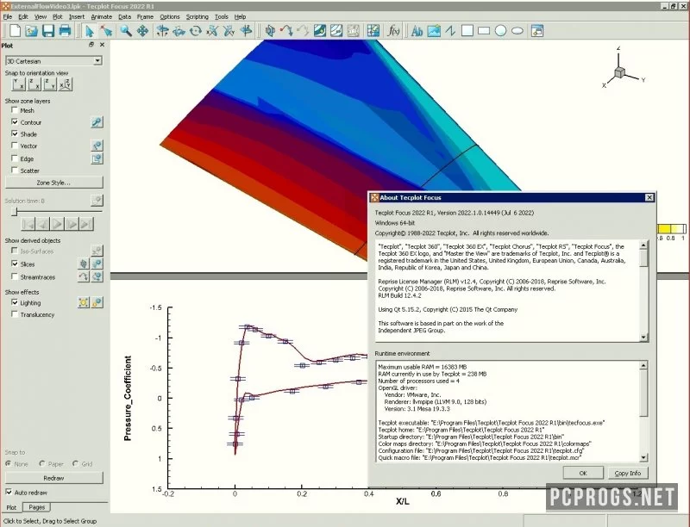
Task: Uncheck the Contour zone layer
Action: pyautogui.click(x=15, y=122)
